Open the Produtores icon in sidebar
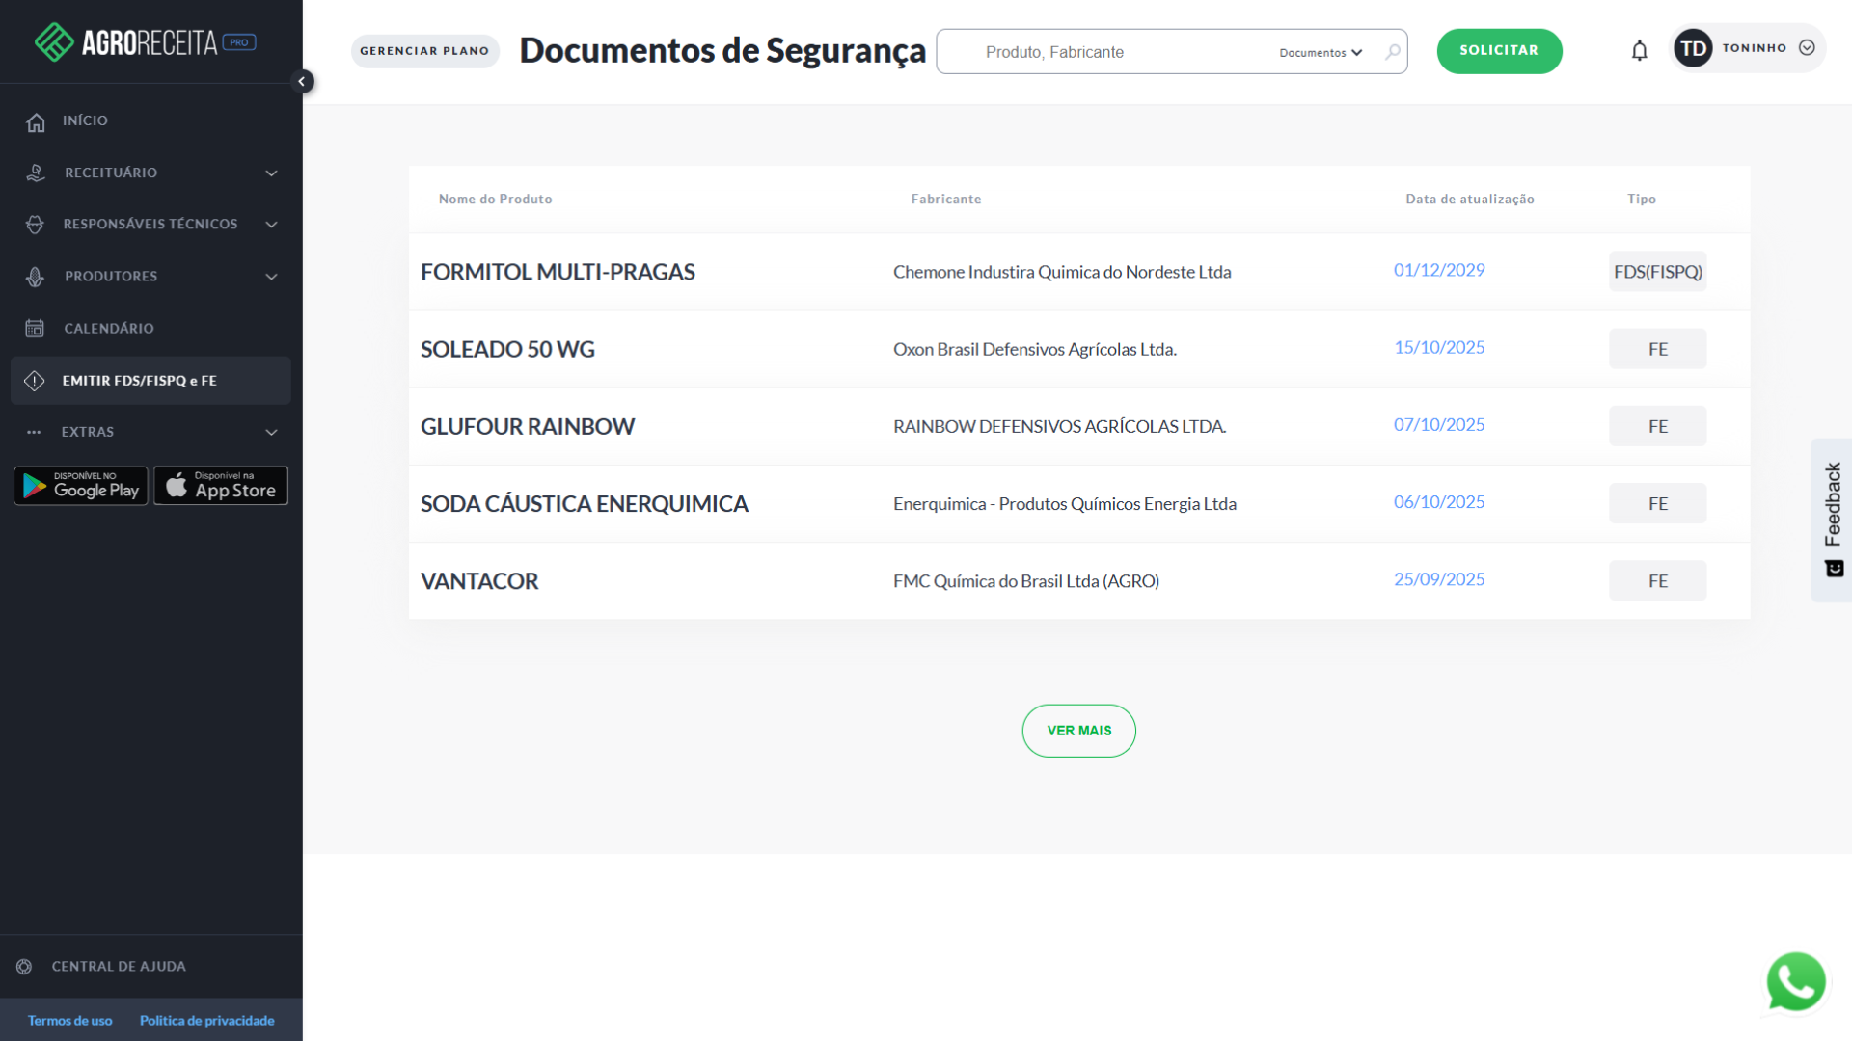Viewport: 1852px width, 1041px height. [x=35, y=277]
